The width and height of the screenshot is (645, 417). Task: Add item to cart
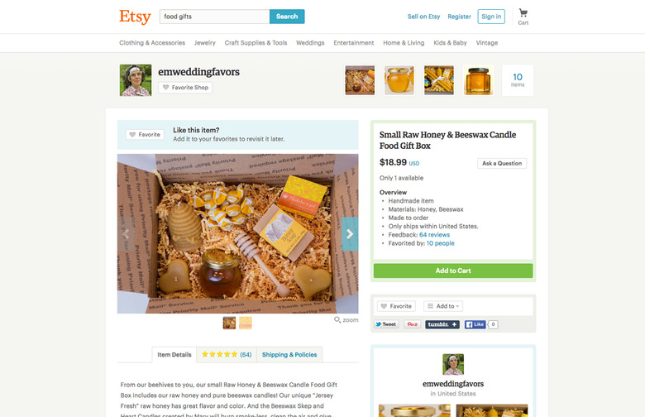coord(453,271)
